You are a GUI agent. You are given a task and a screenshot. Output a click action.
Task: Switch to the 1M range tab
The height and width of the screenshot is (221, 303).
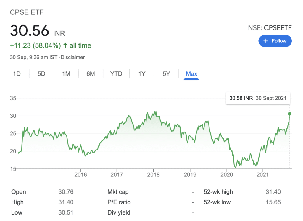pos(66,74)
